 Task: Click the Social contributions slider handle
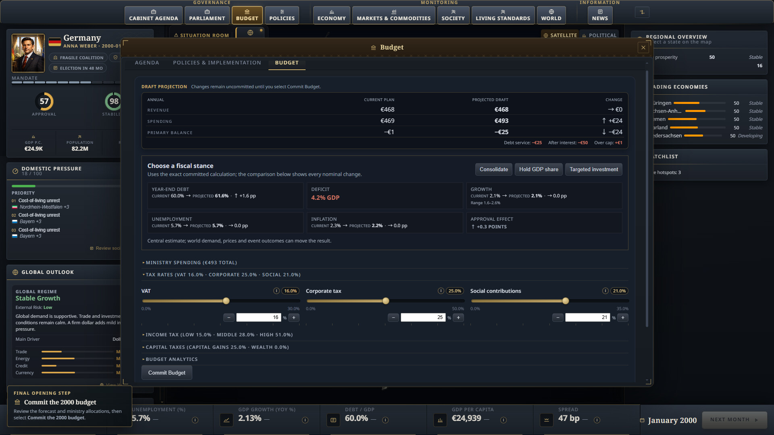coord(566,301)
